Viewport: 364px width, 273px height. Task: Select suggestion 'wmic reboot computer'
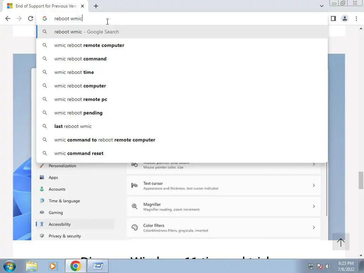(182, 86)
